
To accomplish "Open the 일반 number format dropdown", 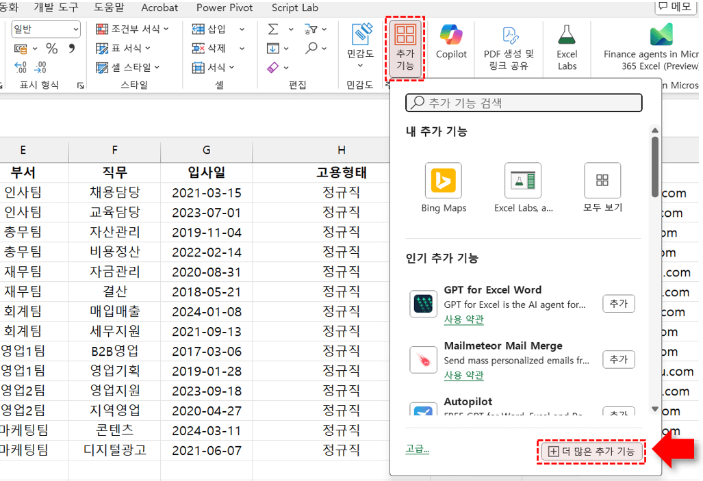I will [44, 29].
